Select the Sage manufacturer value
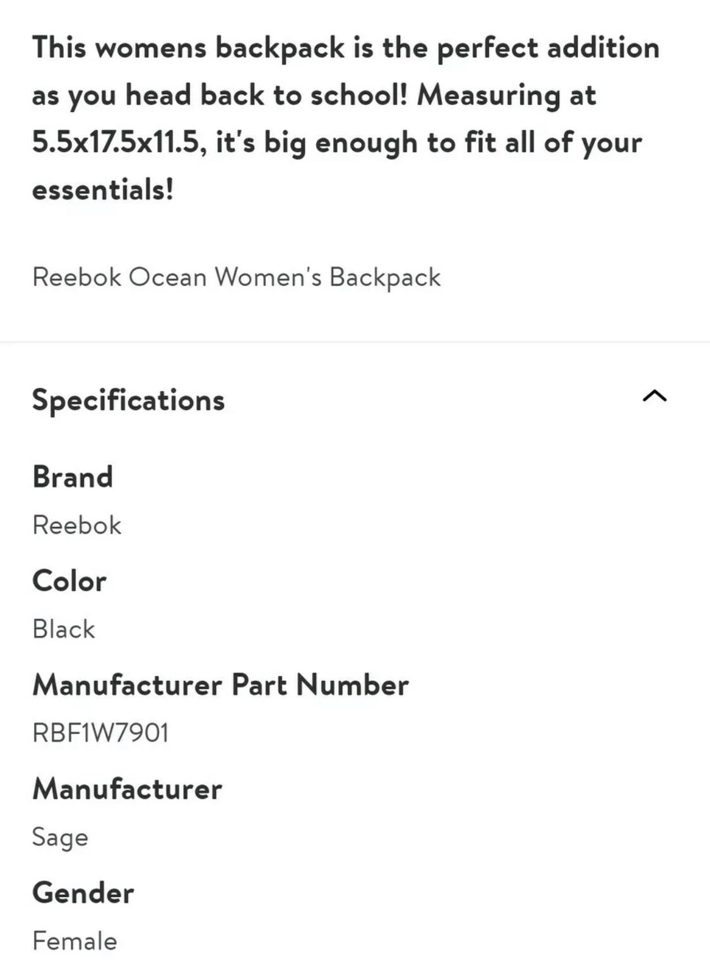The height and width of the screenshot is (969, 710). pyautogui.click(x=60, y=837)
